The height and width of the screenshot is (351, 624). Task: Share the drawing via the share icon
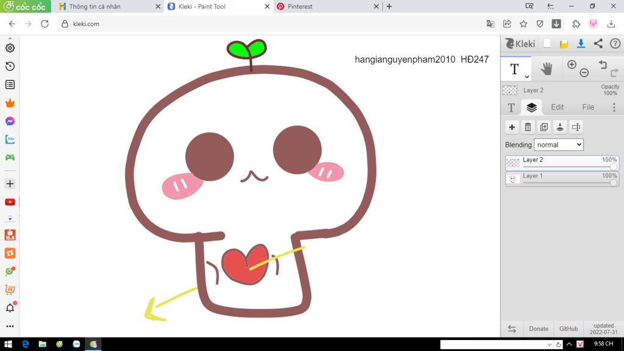[598, 43]
